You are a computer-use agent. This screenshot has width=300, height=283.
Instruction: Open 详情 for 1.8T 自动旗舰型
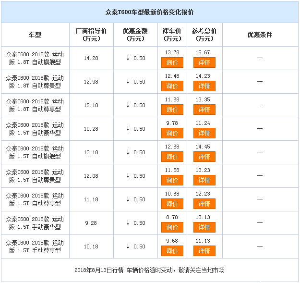click(x=204, y=62)
